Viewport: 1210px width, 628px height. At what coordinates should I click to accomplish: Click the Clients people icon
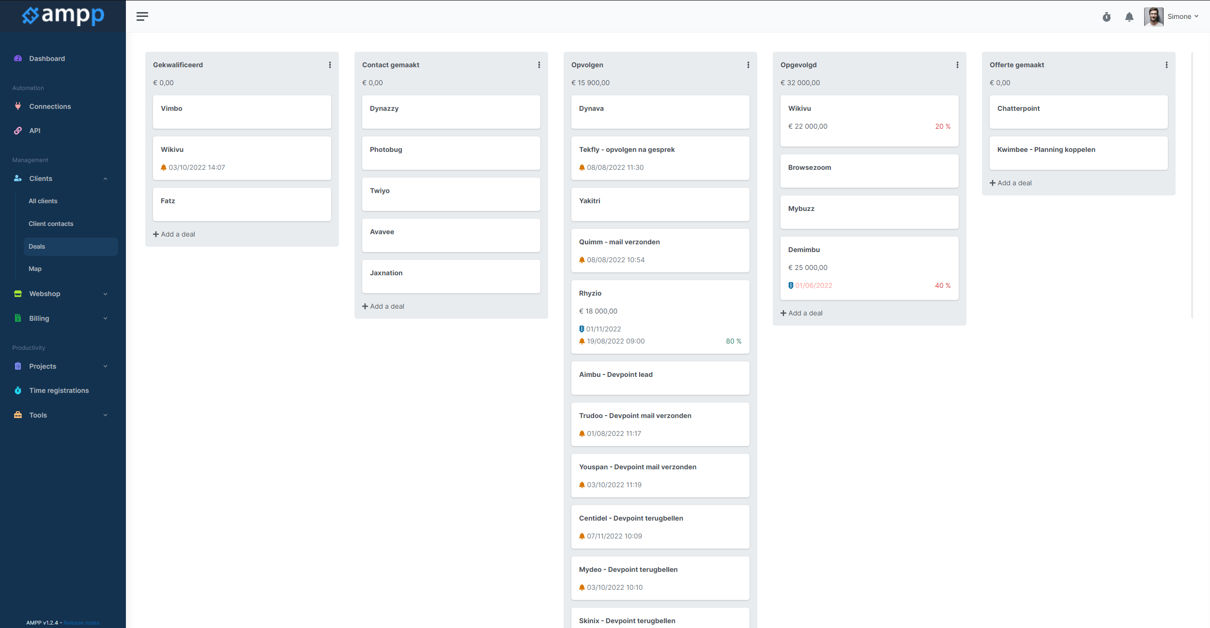tap(18, 179)
